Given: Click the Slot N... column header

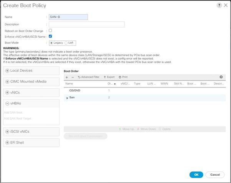Looking at the screenshot, I should click(179, 84).
